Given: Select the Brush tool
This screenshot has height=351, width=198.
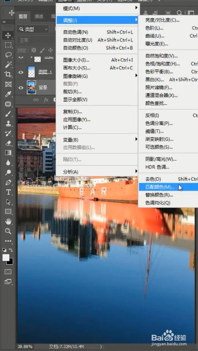Looking at the screenshot, I should pos(8,114).
